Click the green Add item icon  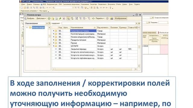point(49,19)
